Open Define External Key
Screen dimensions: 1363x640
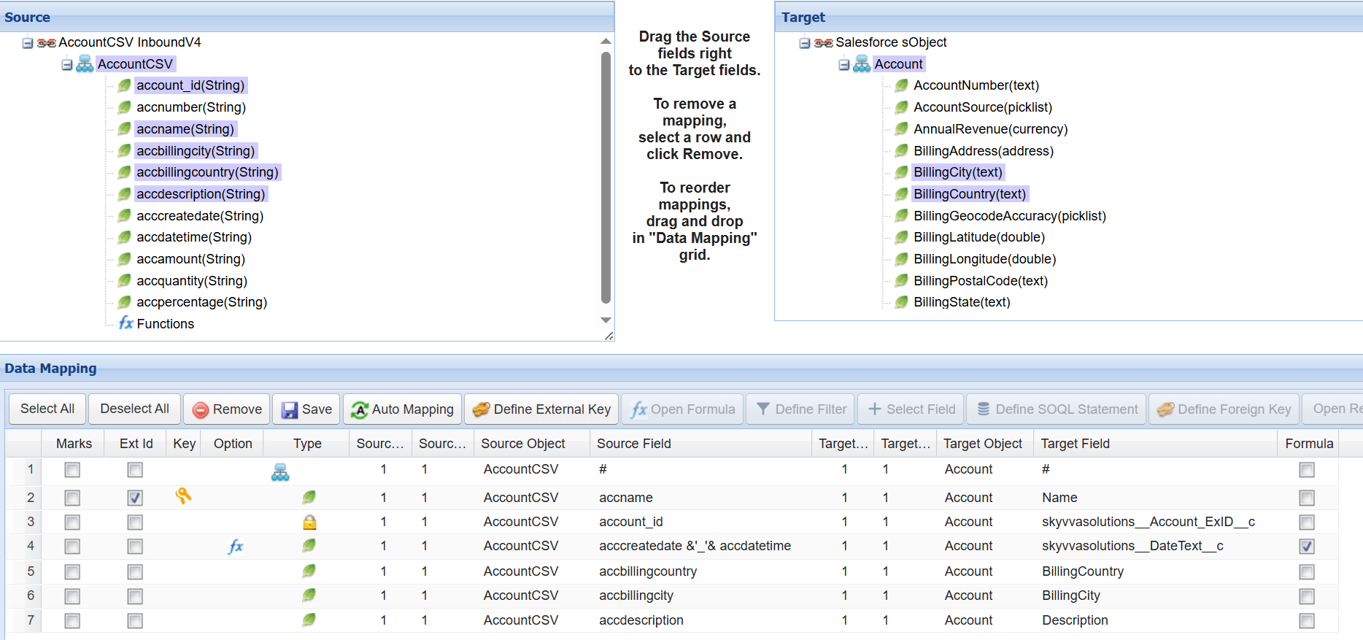[x=541, y=409]
